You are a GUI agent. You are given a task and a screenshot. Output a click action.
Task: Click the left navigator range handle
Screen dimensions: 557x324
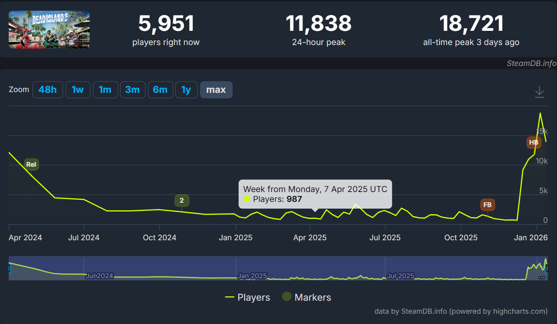(9, 269)
